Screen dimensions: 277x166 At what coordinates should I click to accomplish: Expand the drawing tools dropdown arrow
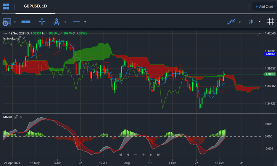point(65,22)
